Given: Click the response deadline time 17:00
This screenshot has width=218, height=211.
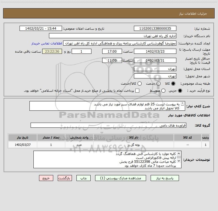Looking at the screenshot, I should [112, 51].
